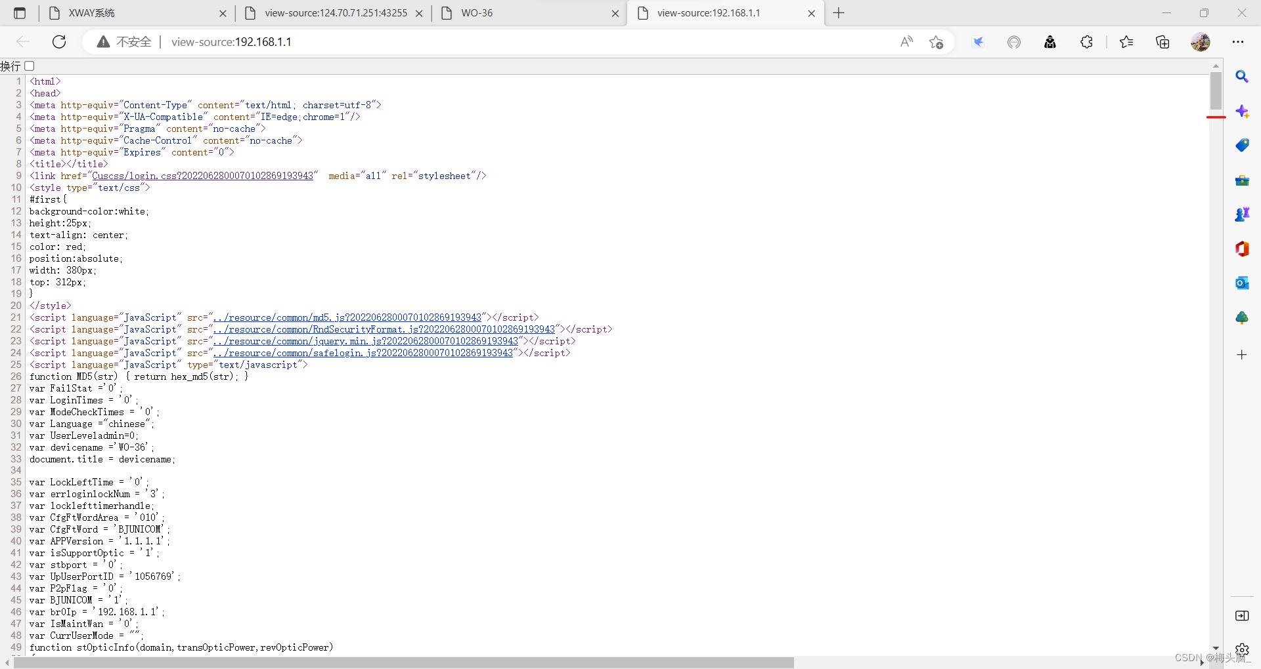Click the function MD5(str) line

pyautogui.click(x=139, y=376)
